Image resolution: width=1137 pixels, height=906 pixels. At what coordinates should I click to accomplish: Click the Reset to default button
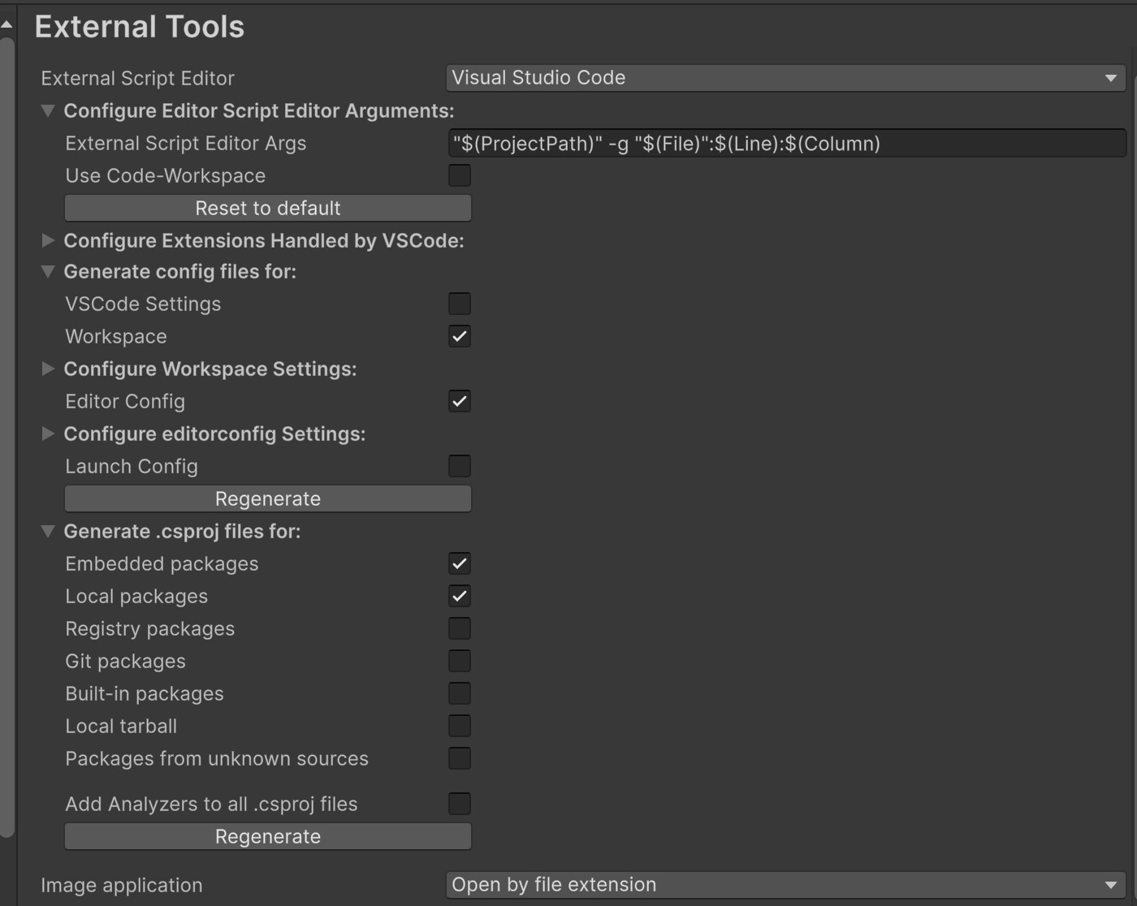click(x=267, y=208)
